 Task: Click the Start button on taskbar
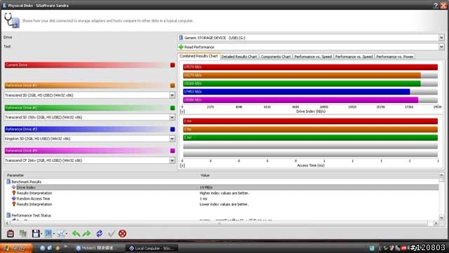[x=16, y=248]
